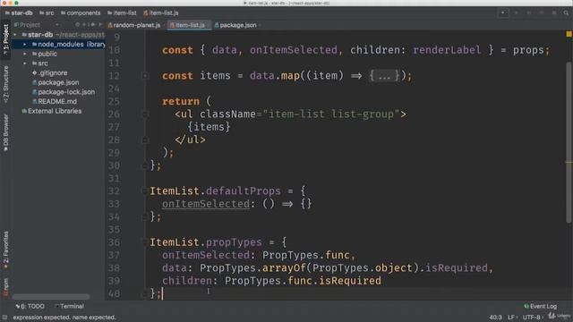This screenshot has height=322, width=573.
Task: Click the node_modules folder icon
Action: [x=34, y=44]
